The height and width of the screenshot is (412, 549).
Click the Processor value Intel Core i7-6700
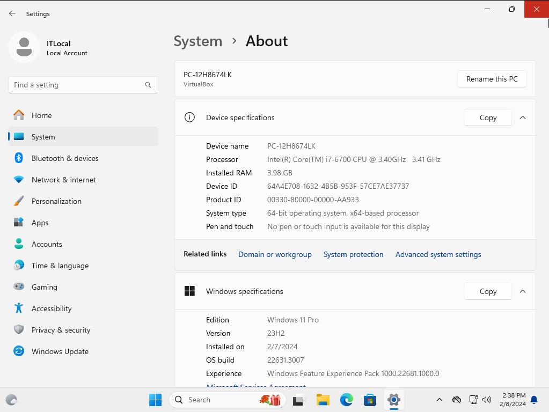[354, 159]
